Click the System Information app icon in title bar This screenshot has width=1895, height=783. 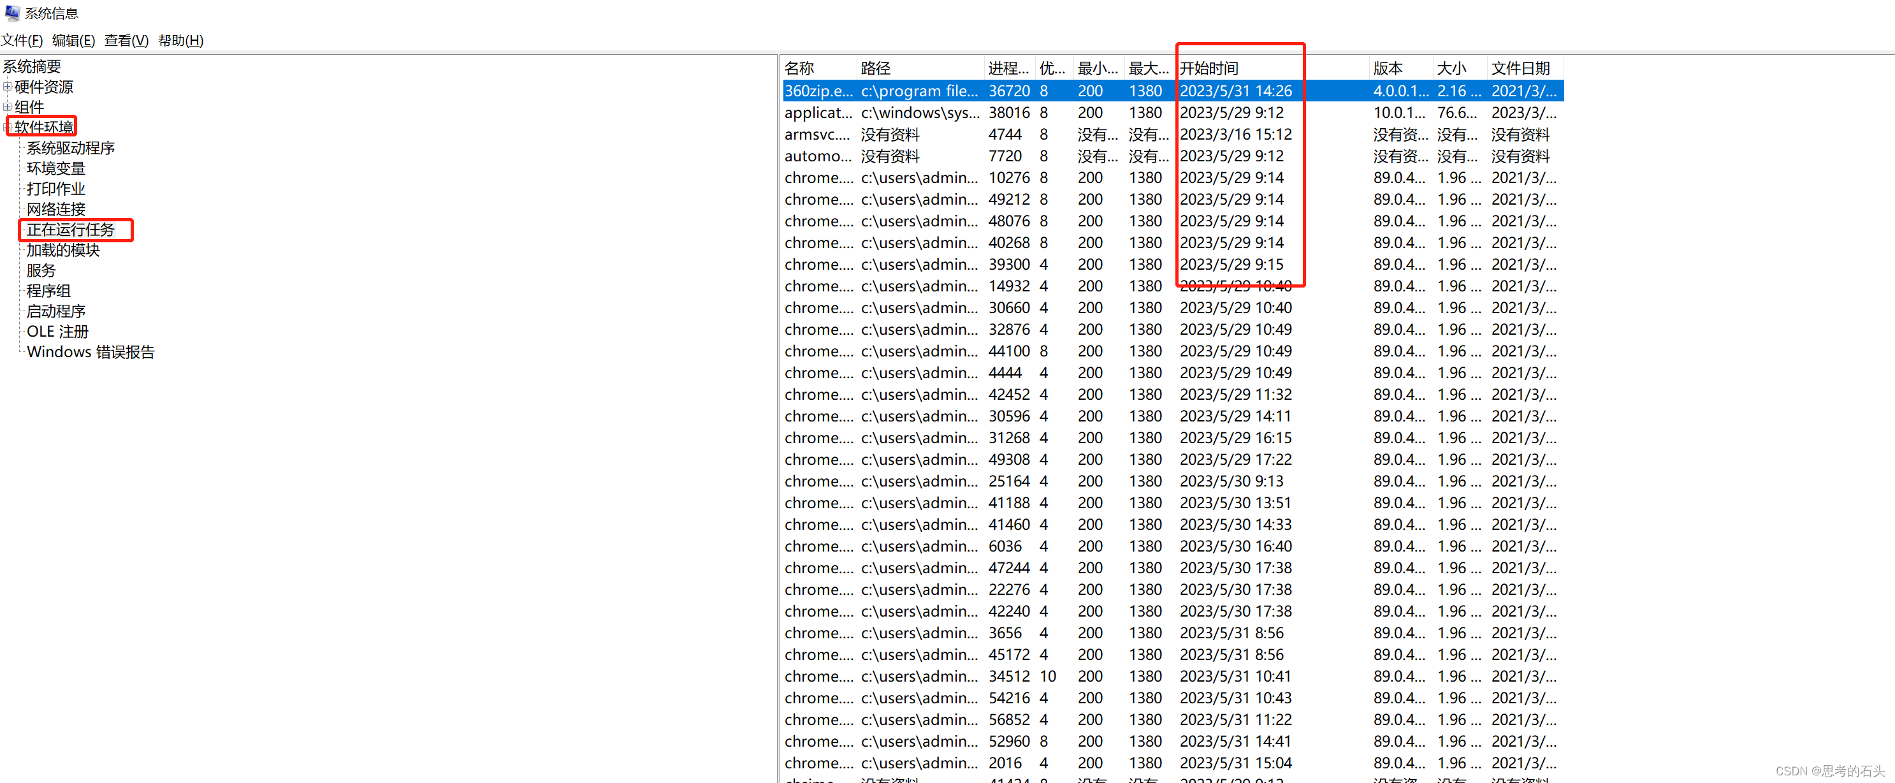pos(11,13)
